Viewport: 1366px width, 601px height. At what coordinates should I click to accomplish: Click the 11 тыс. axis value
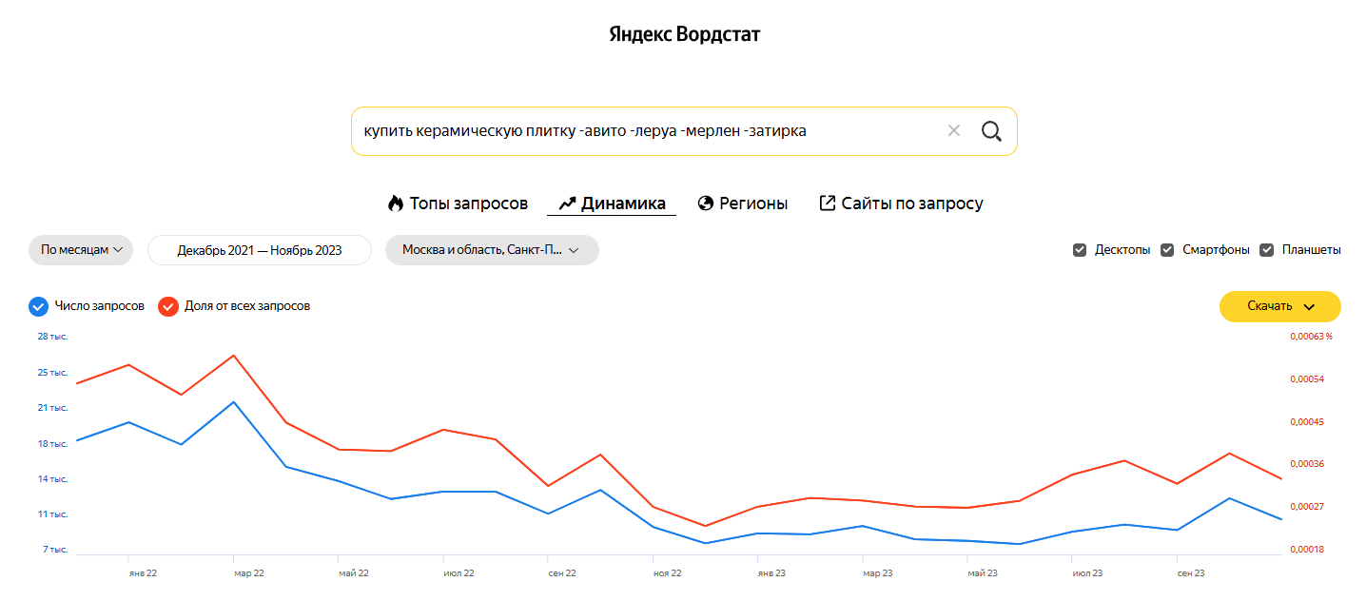click(53, 514)
